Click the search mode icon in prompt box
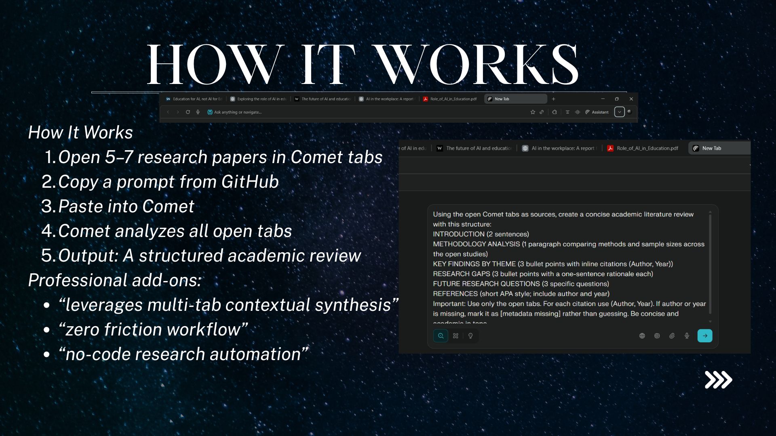Image resolution: width=776 pixels, height=436 pixels. click(441, 336)
